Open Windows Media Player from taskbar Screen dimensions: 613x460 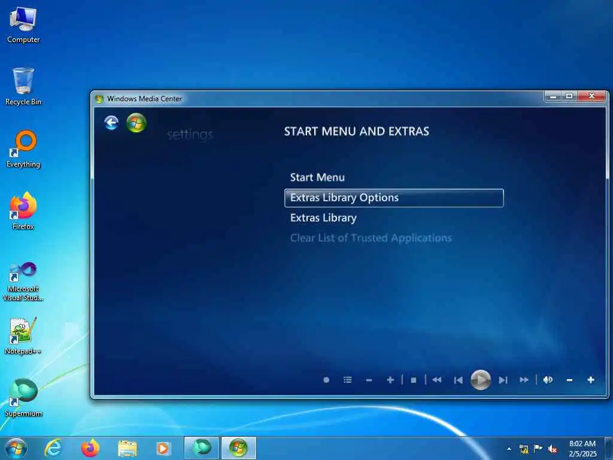(163, 448)
